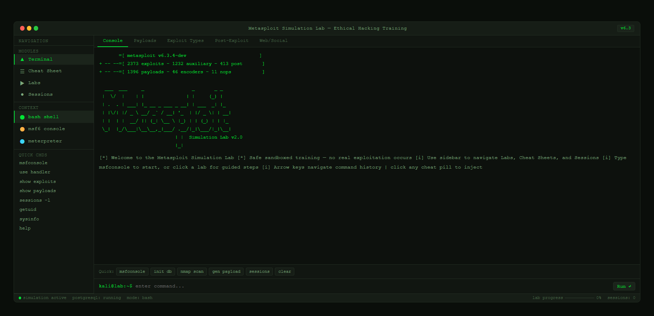Image resolution: width=654 pixels, height=316 pixels.
Task: Focus the enter command input field
Action: [372, 286]
